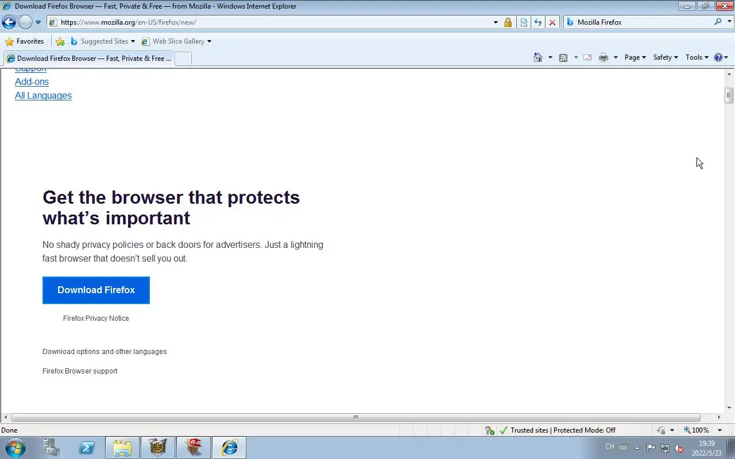Screen dimensions: 735x459
Task: Expand the address bar autocomplete dropdown
Action: click(496, 22)
